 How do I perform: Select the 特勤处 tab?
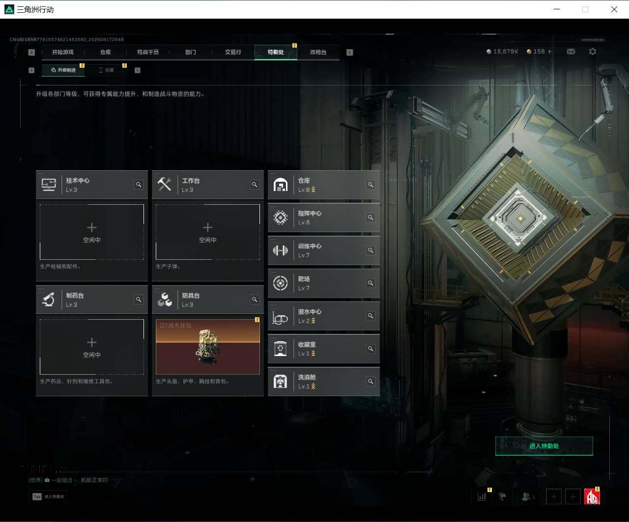(x=276, y=52)
